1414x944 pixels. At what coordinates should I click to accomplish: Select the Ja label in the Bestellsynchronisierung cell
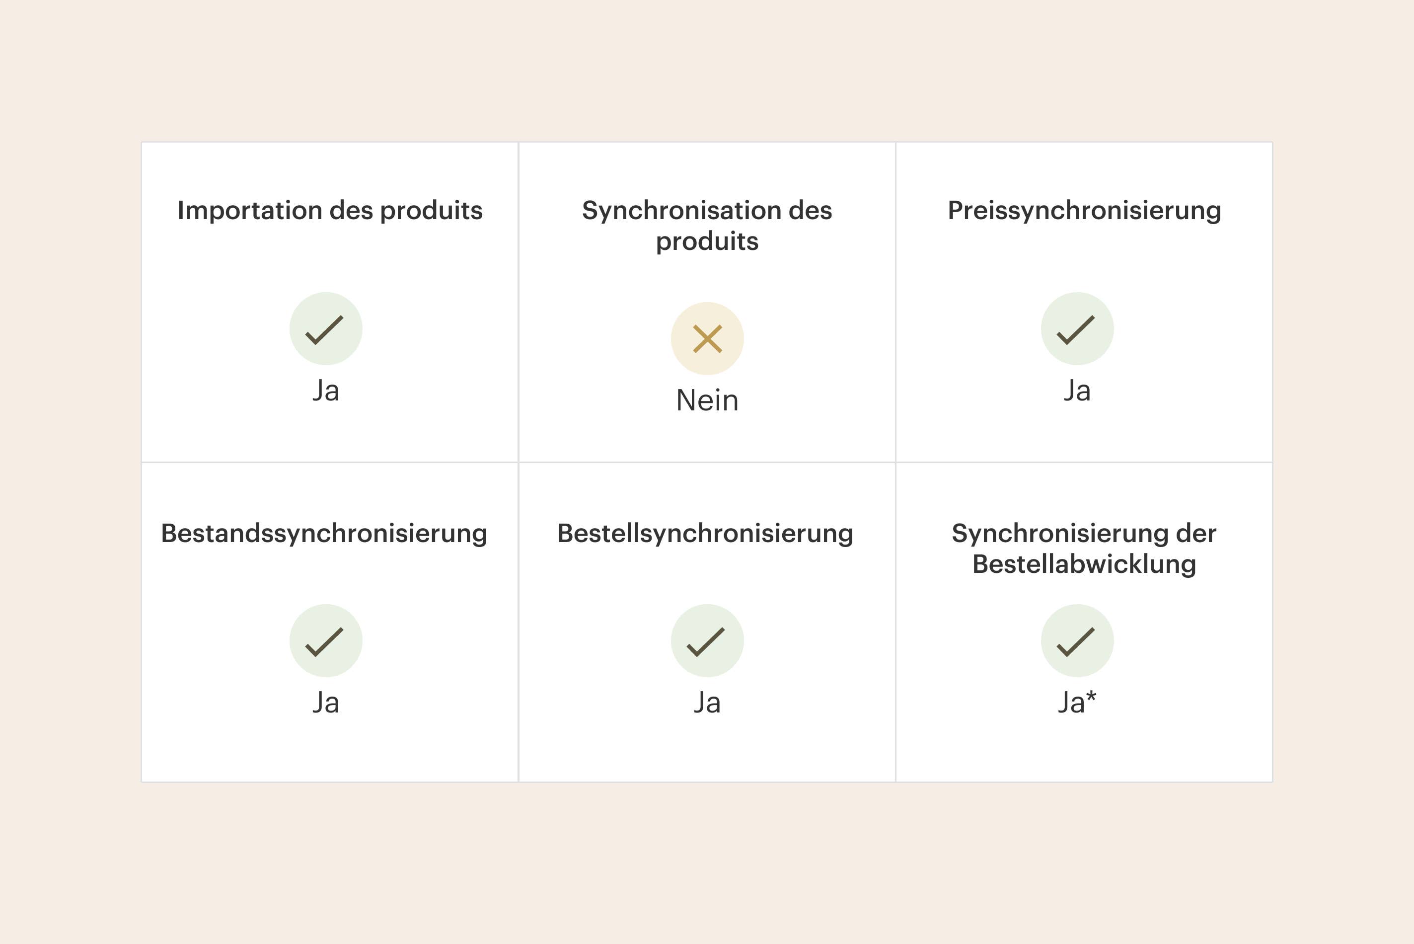point(707,703)
